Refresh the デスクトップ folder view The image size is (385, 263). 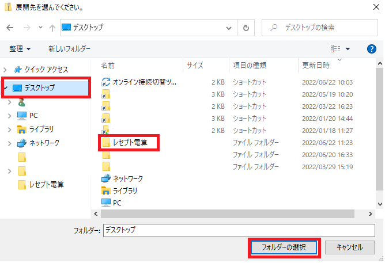pos(246,28)
